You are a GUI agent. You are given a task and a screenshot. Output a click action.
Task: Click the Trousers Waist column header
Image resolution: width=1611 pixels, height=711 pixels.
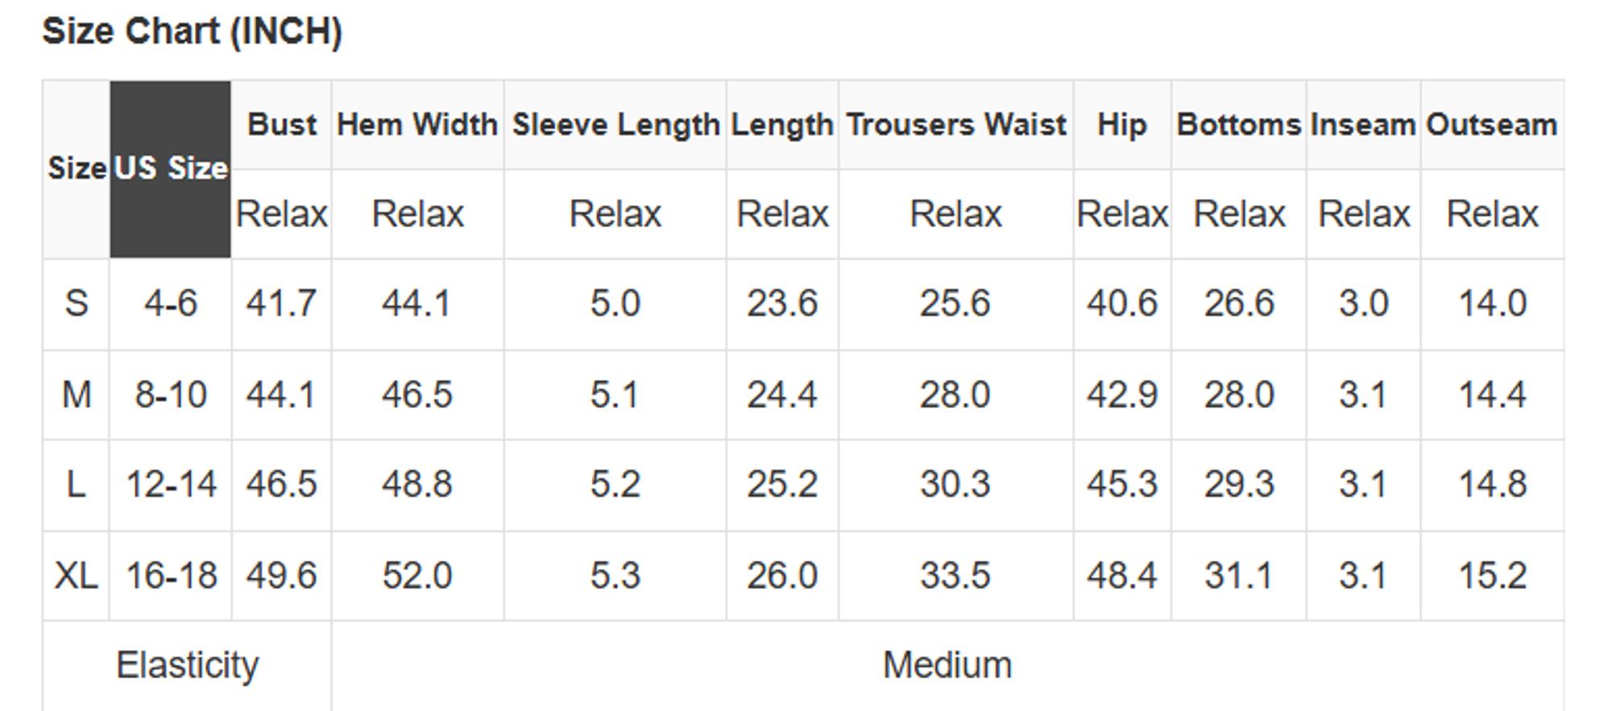click(956, 125)
